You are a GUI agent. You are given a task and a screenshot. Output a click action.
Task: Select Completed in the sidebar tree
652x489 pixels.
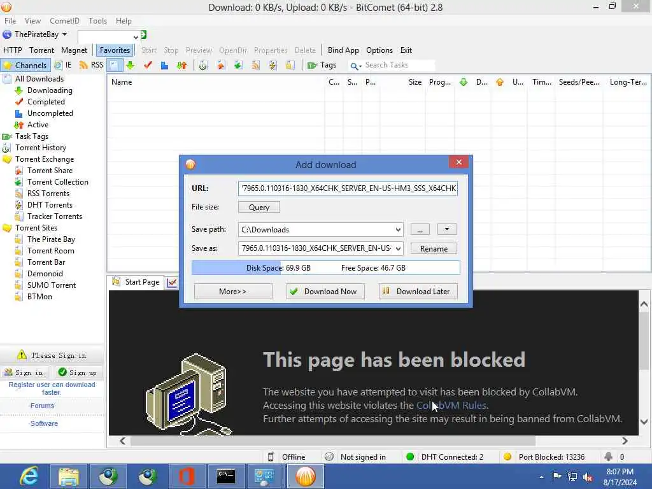46,102
